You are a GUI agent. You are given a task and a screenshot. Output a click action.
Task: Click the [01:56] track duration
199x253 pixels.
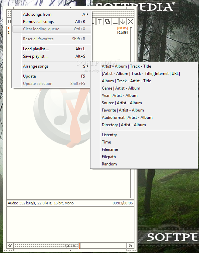coord(123,32)
